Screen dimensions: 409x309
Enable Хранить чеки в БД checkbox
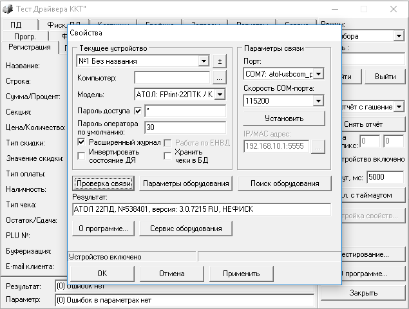168,155
